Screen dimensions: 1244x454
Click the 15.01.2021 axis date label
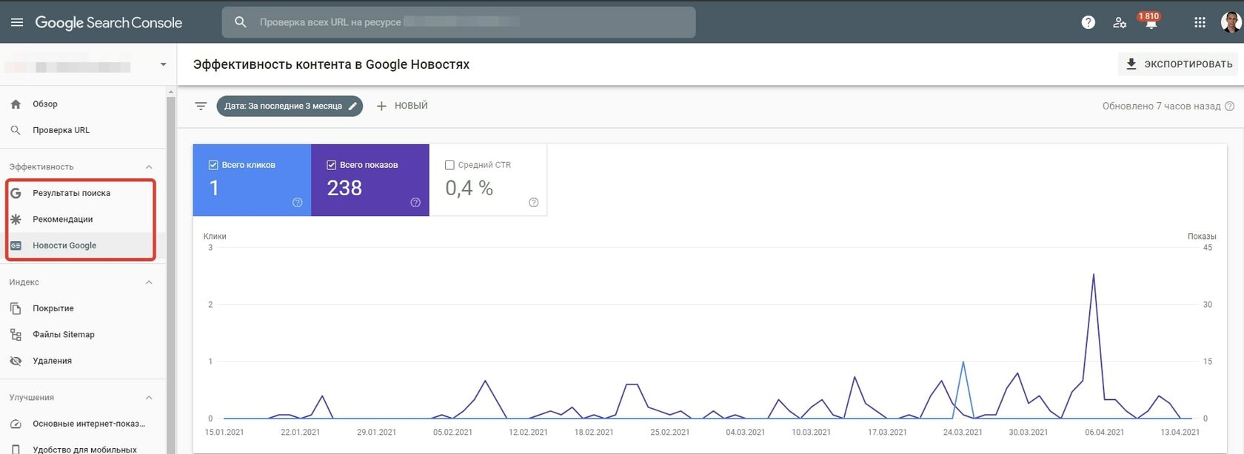(224, 432)
